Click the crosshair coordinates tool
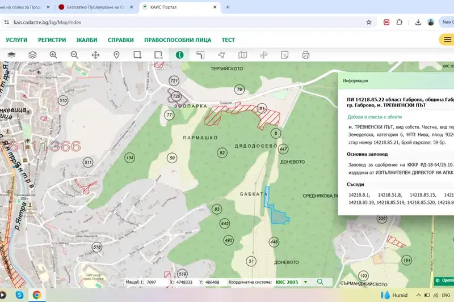 (x=263, y=55)
